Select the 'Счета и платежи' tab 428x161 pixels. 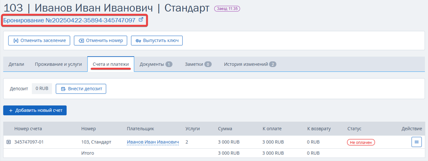coord(111,65)
